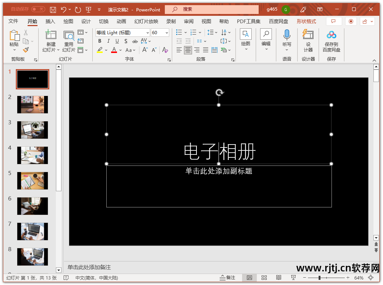Viewport: 383px width, 285px height.
Task: Switch to the 插入 ribbon tab
Action: pyautogui.click(x=50, y=21)
